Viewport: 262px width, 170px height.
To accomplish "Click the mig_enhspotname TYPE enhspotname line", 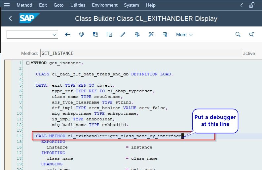I will [x=95, y=114].
